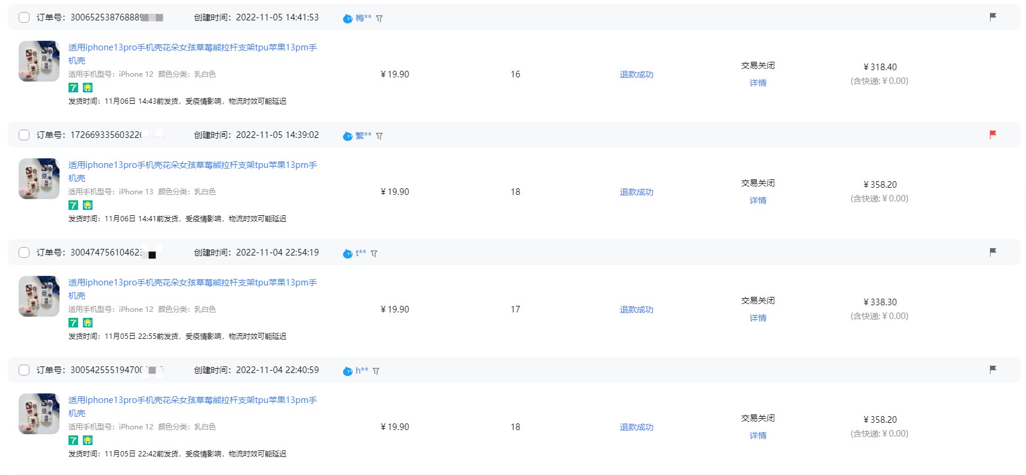
Task: Check the box for order created 22:40:59
Action: [24, 370]
